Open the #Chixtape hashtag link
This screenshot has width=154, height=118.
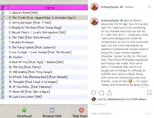[x=128, y=60]
